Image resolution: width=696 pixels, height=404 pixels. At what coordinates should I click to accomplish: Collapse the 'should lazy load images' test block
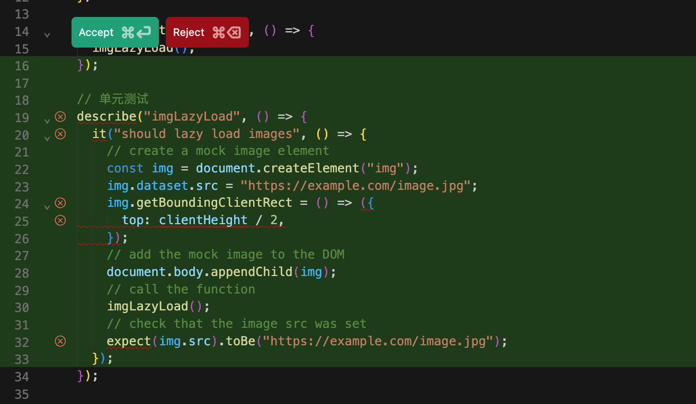pyautogui.click(x=47, y=137)
